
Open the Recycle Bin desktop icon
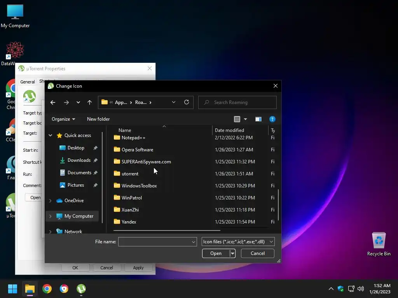point(379,244)
